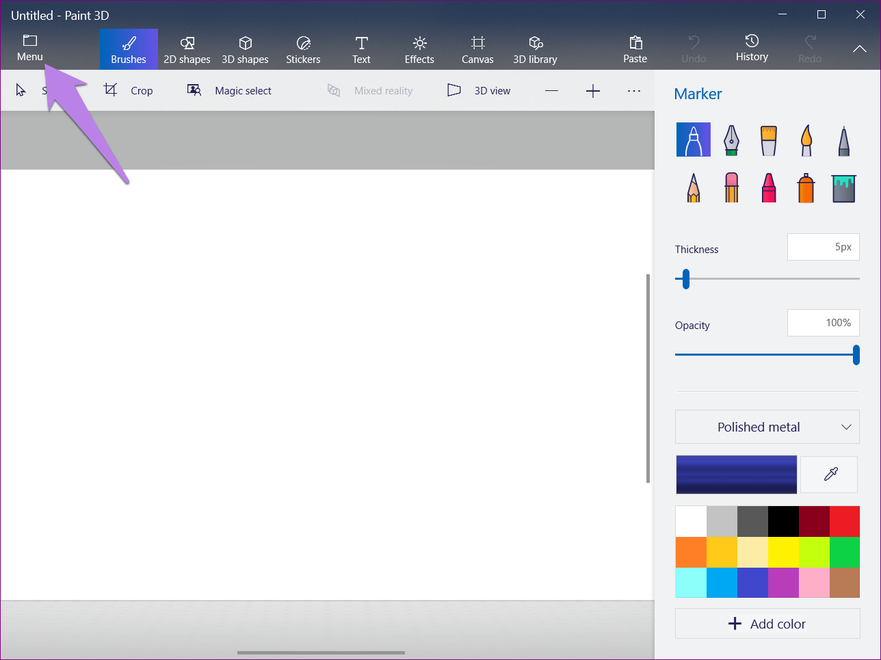Click the Thickness value input field

tap(823, 247)
